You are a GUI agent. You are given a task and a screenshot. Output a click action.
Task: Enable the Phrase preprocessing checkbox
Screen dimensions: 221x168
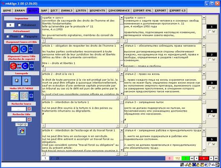tap(8, 37)
